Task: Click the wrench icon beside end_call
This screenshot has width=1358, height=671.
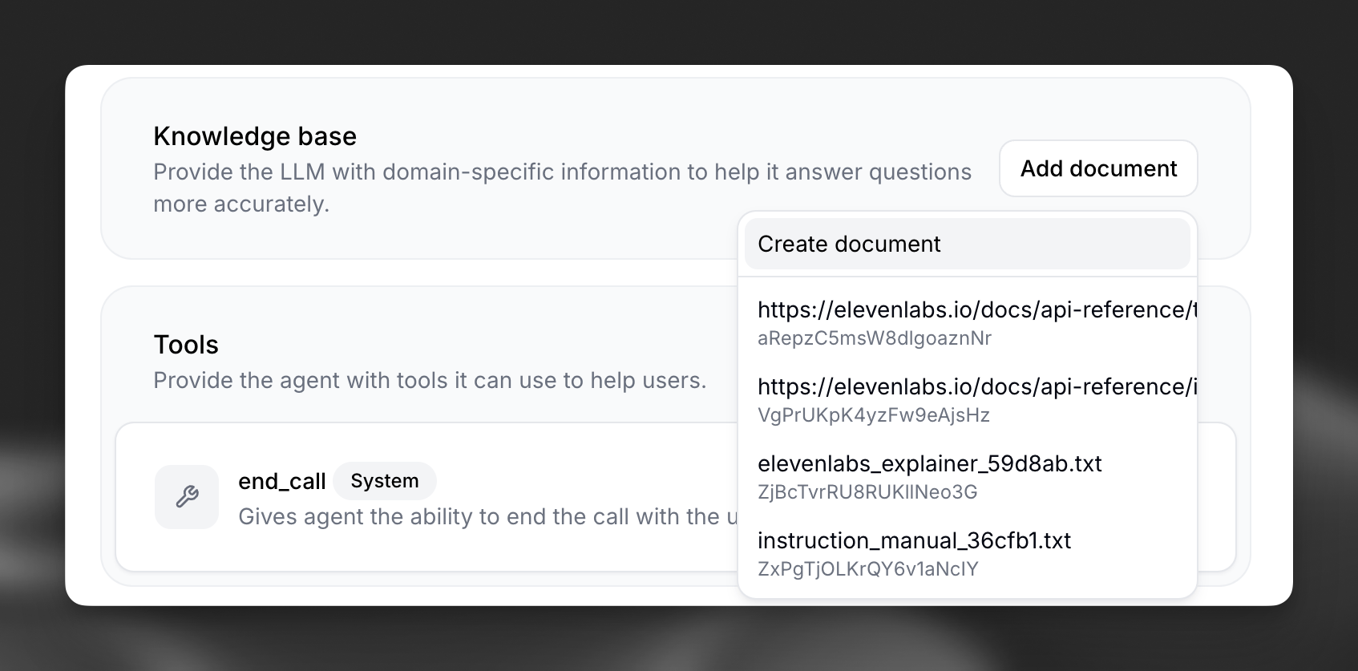Action: [187, 497]
